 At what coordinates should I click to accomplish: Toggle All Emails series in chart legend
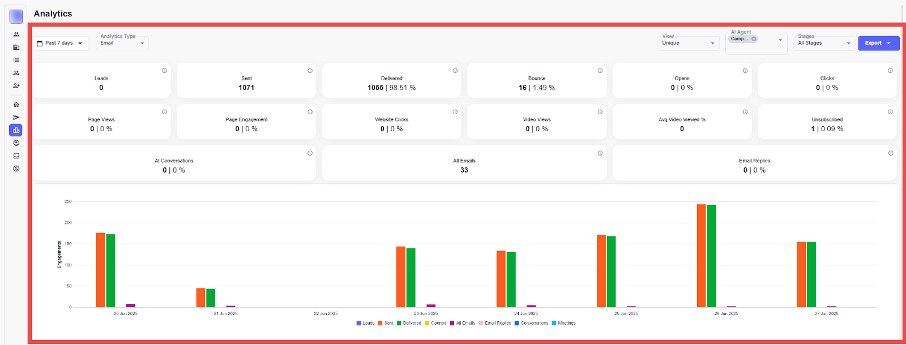462,324
